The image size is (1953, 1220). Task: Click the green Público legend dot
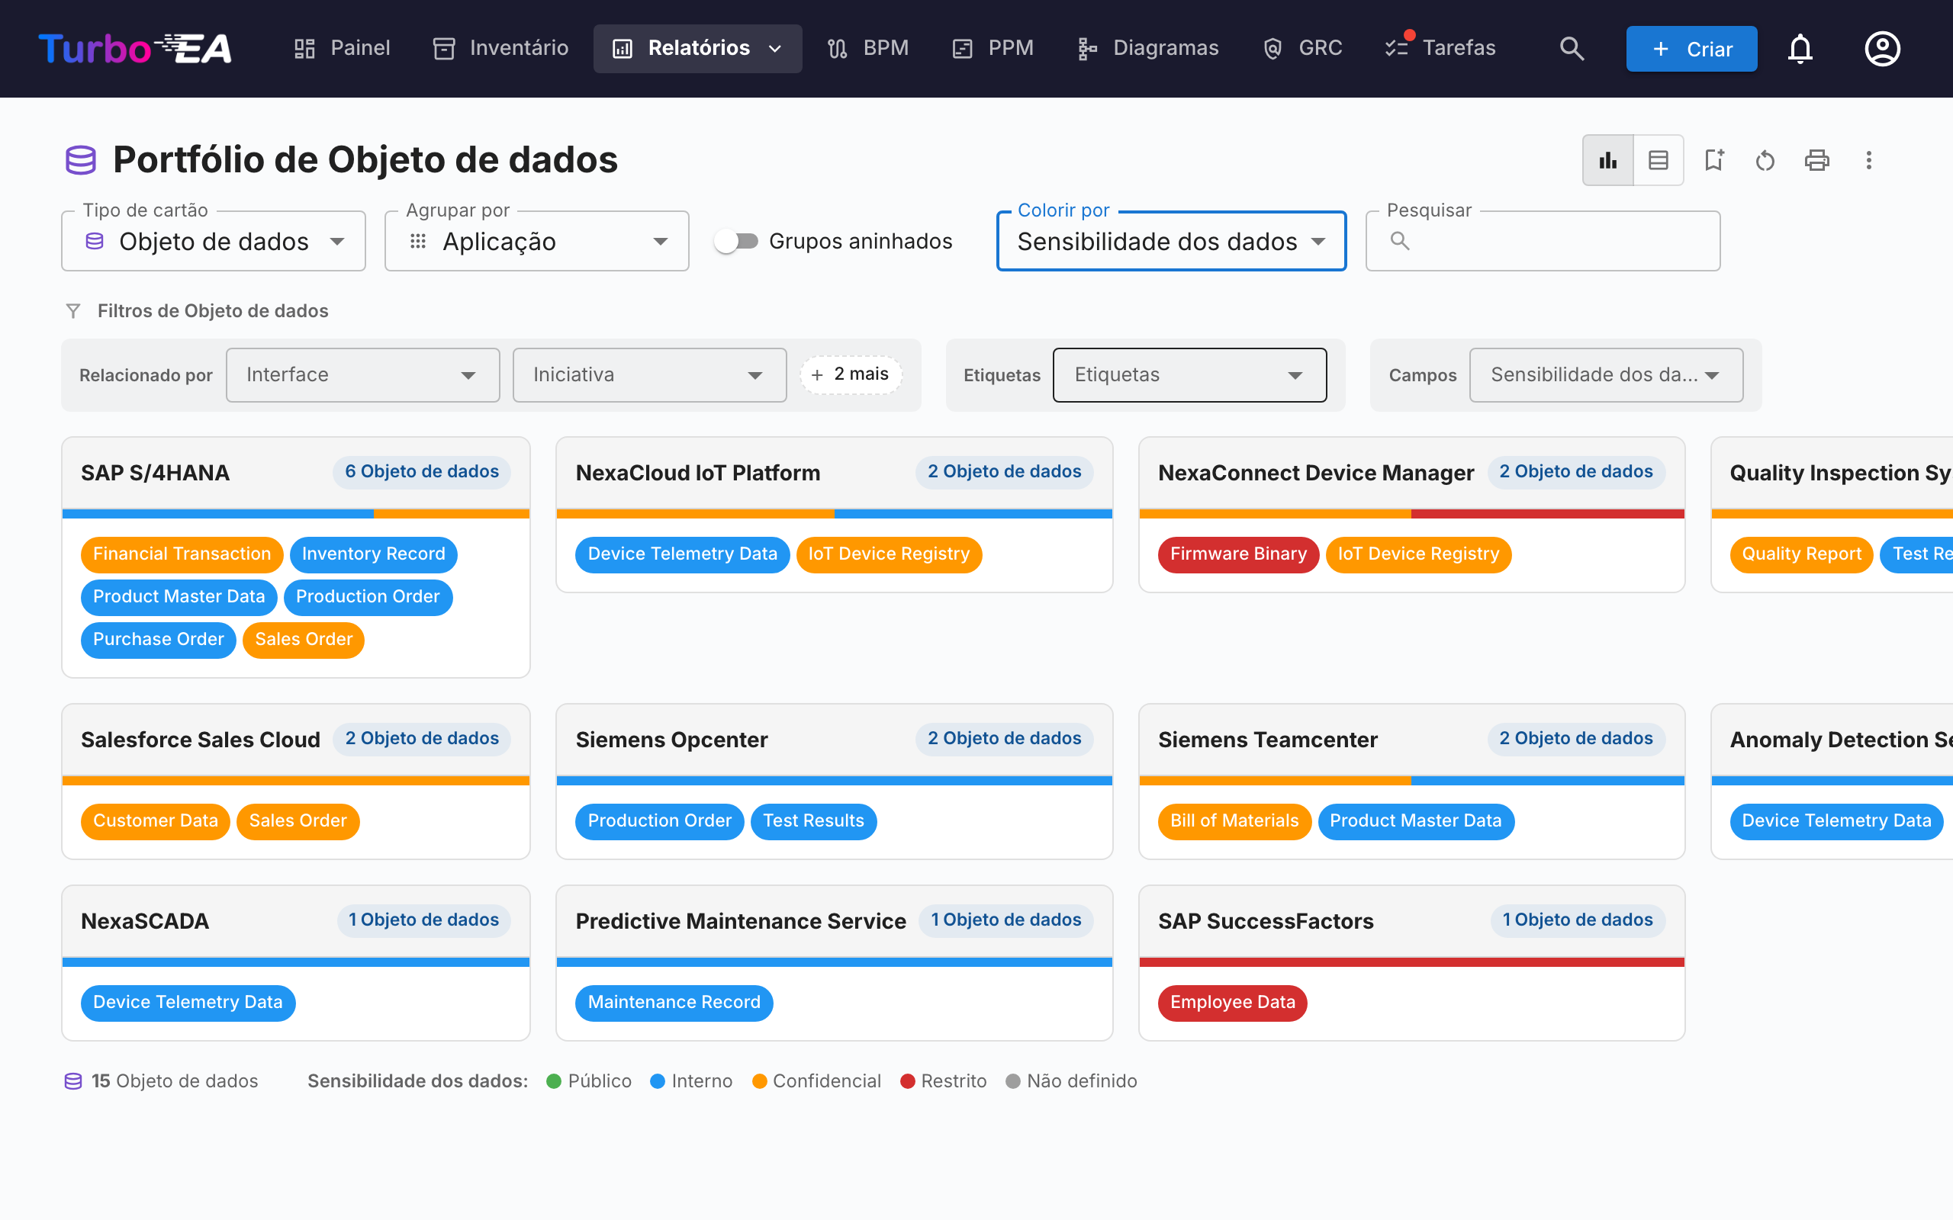554,1081
